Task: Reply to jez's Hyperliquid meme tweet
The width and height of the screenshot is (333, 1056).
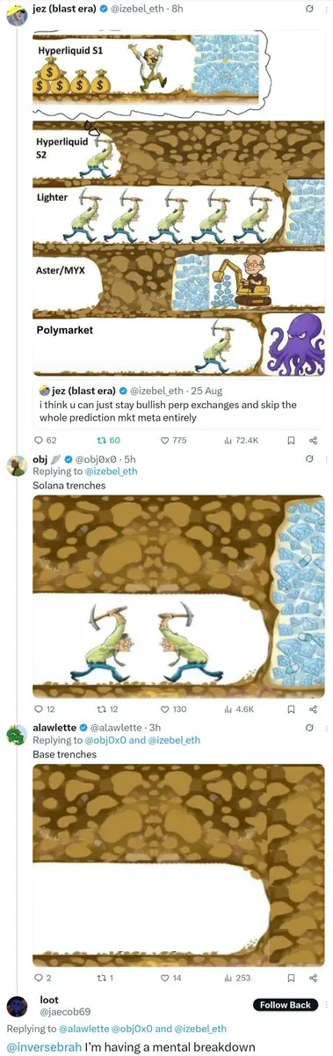Action: tap(38, 440)
